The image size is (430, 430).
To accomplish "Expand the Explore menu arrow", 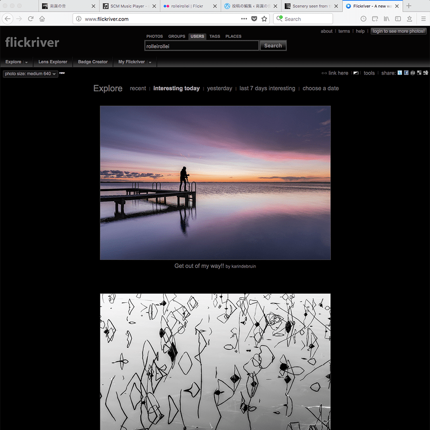I will 26,62.
